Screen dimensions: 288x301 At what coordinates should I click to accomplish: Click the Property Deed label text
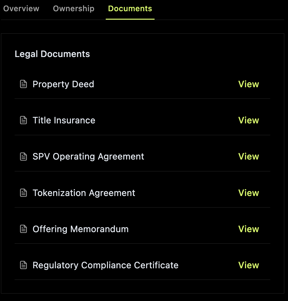tap(63, 84)
